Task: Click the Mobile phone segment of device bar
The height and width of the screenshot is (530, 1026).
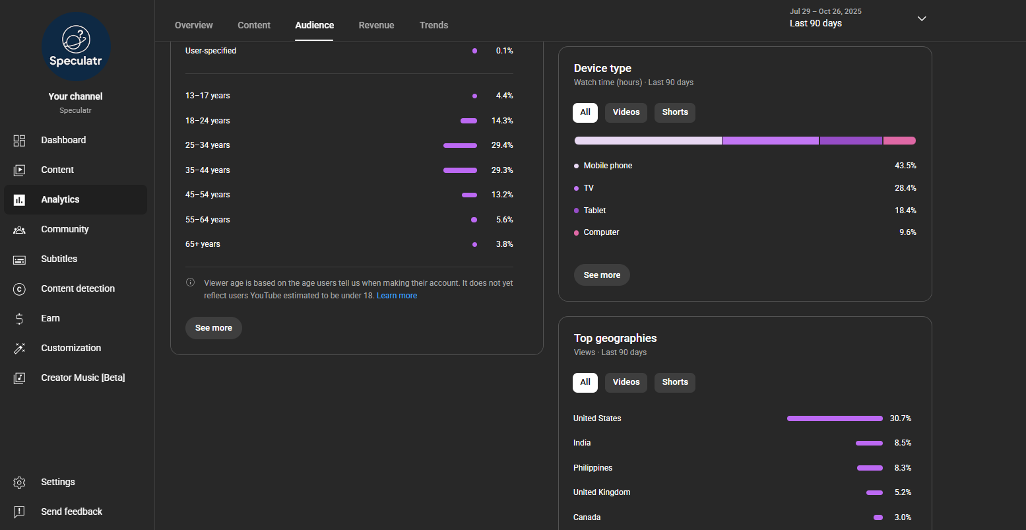Action: point(647,141)
